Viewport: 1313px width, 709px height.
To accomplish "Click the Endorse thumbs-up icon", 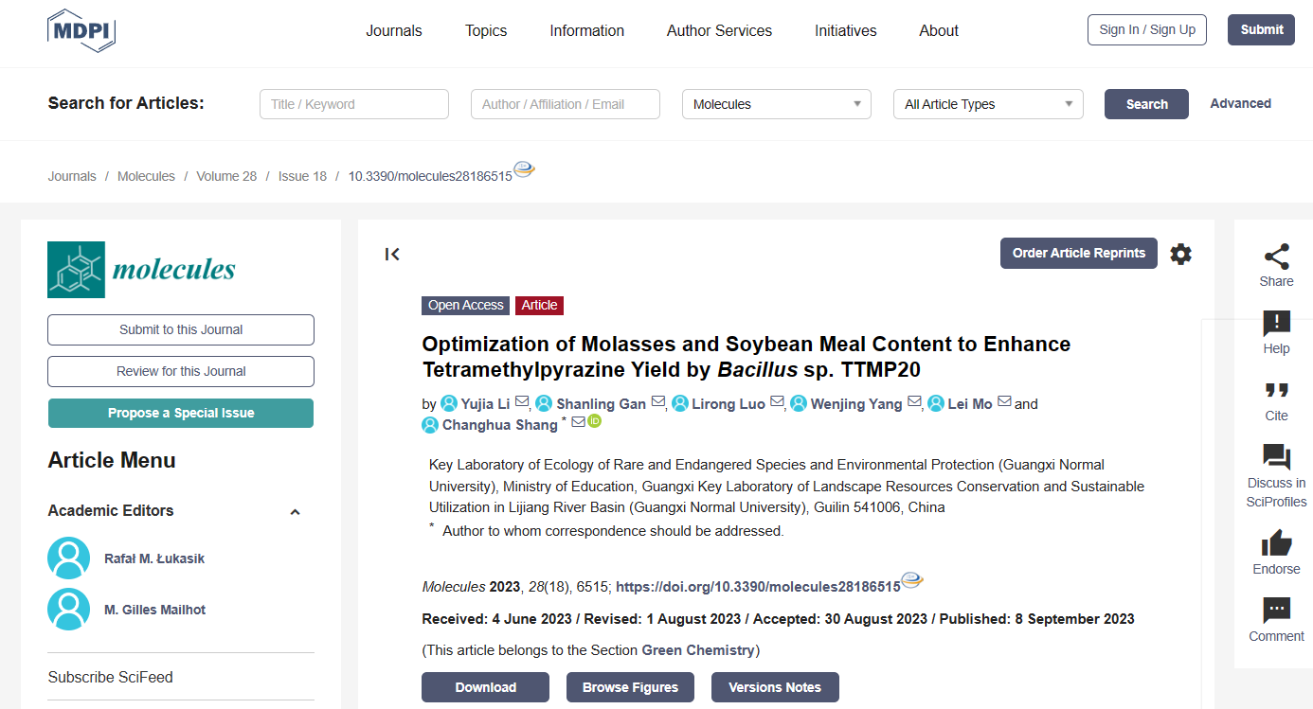I will point(1276,543).
